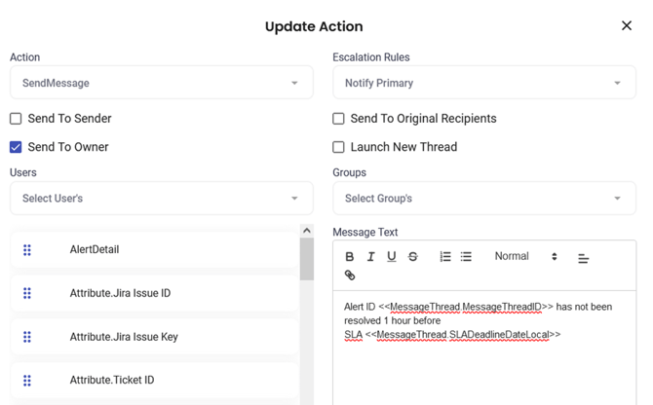Insert a numbered list in message
The image size is (653, 405).
(445, 257)
